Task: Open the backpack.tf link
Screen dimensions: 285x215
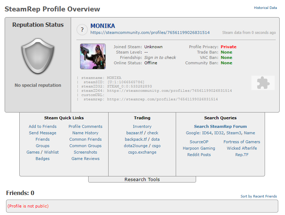Action: coord(136,139)
